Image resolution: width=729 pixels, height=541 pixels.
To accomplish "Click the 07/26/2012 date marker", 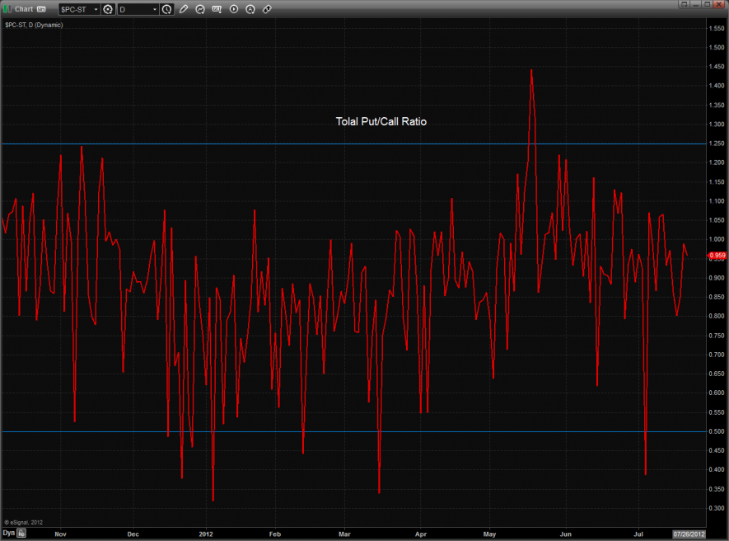I will pyautogui.click(x=689, y=534).
